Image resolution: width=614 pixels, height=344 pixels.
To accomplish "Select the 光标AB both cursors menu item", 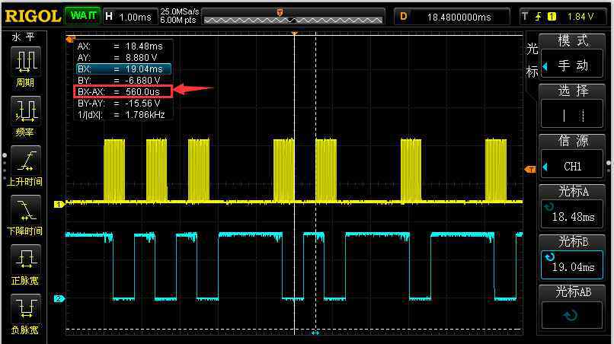I will click(573, 292).
